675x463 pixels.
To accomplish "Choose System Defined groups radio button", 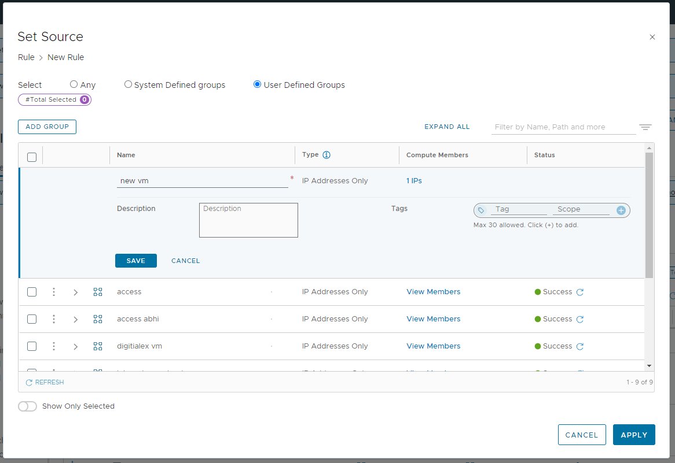I will coord(128,84).
